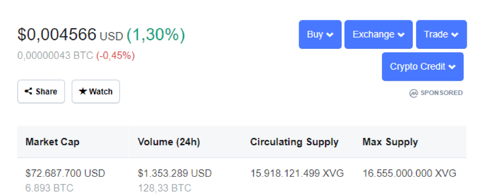Click the star icon on Watch button
Screen dimensions: 494x195
tap(83, 91)
